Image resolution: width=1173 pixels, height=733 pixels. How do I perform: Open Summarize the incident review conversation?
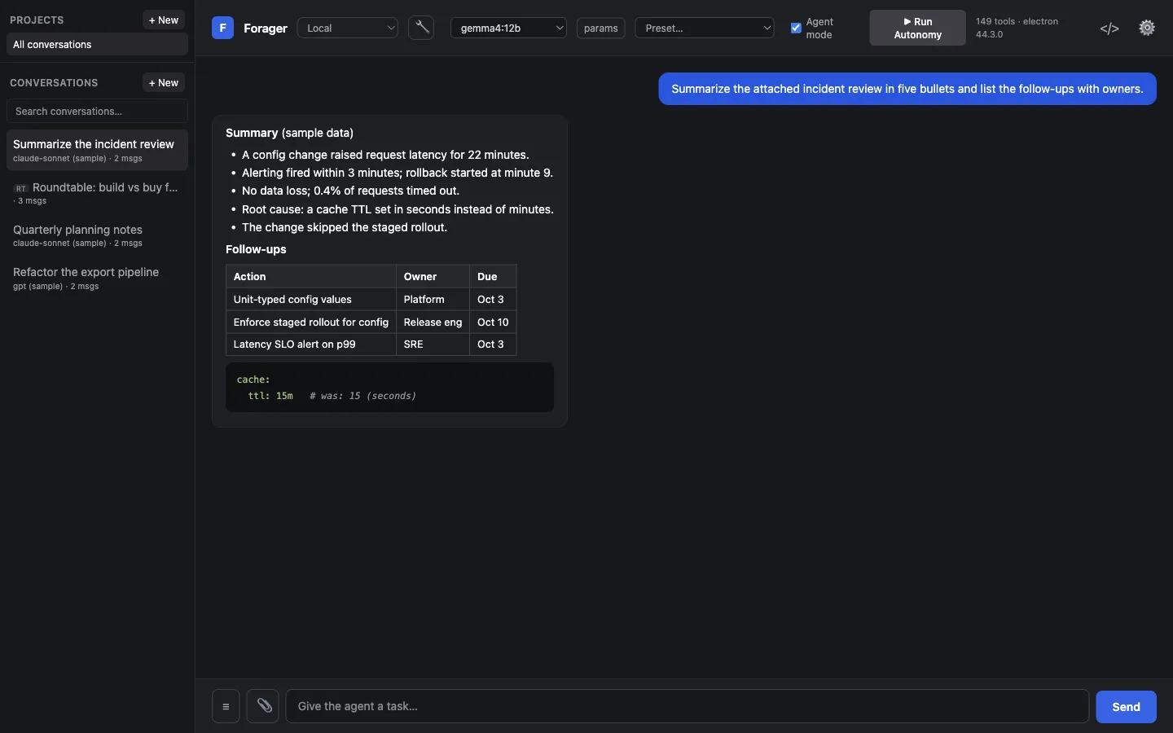point(97,150)
